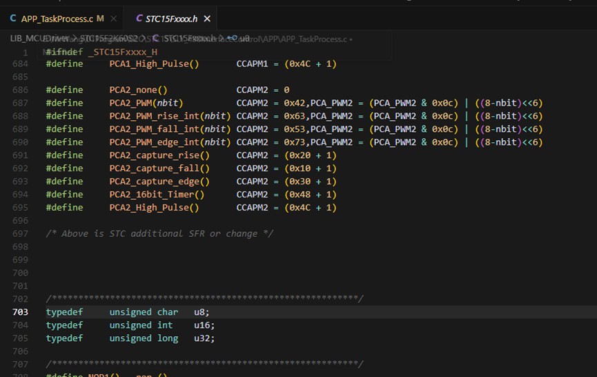Click the PCA2_capture_edge() macro name
The width and height of the screenshot is (597, 377).
point(159,182)
